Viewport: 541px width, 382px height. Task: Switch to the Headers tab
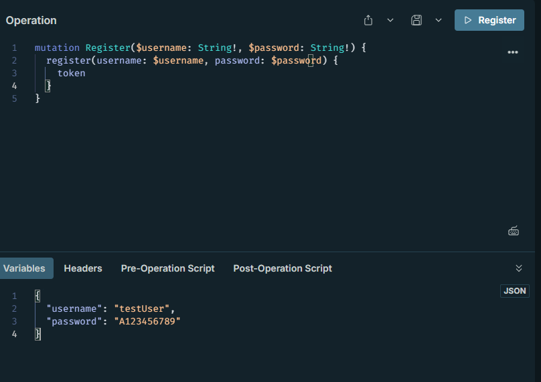click(x=83, y=268)
